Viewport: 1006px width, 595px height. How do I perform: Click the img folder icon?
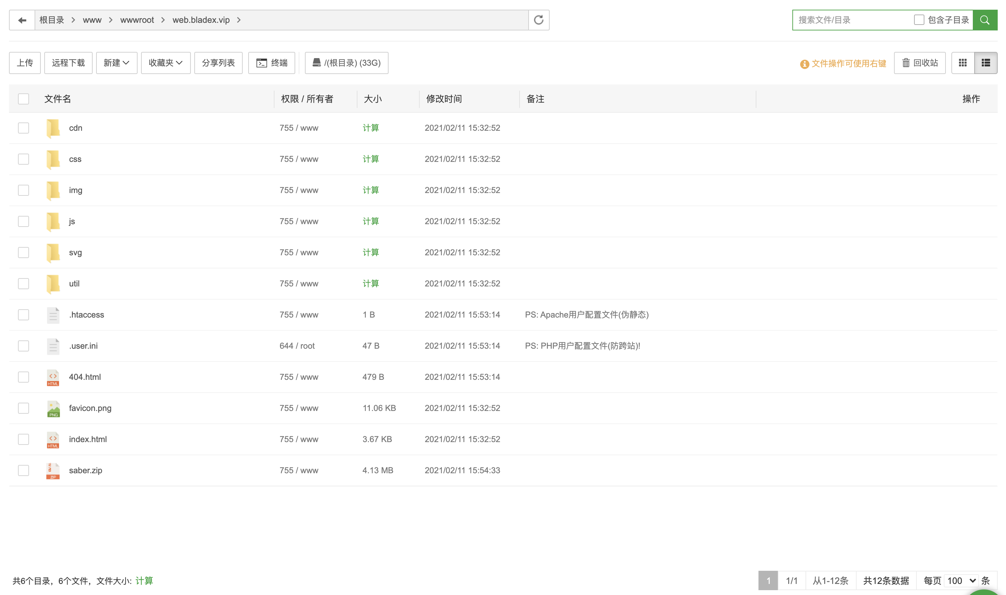(53, 191)
